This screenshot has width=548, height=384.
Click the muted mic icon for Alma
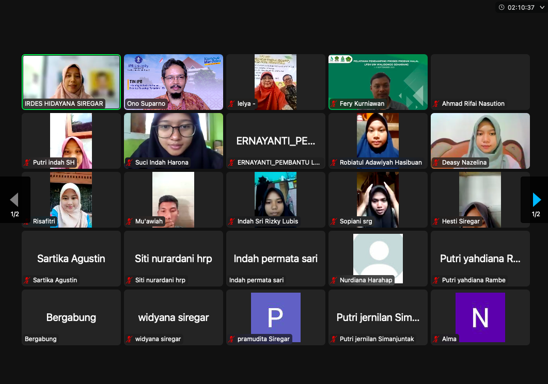436,339
